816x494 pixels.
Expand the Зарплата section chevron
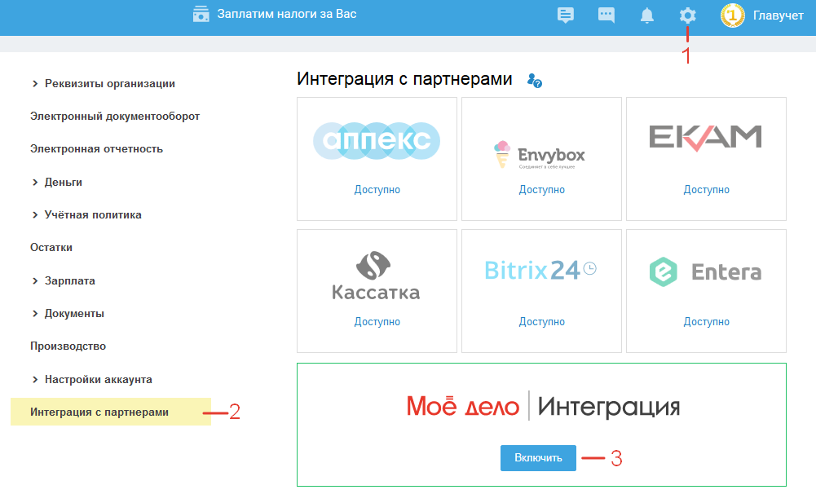35,281
